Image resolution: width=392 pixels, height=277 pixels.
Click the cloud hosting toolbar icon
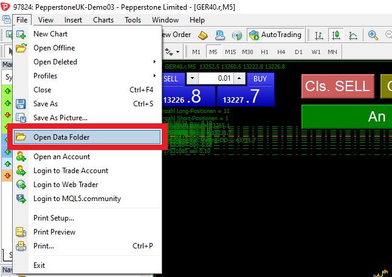220,35
